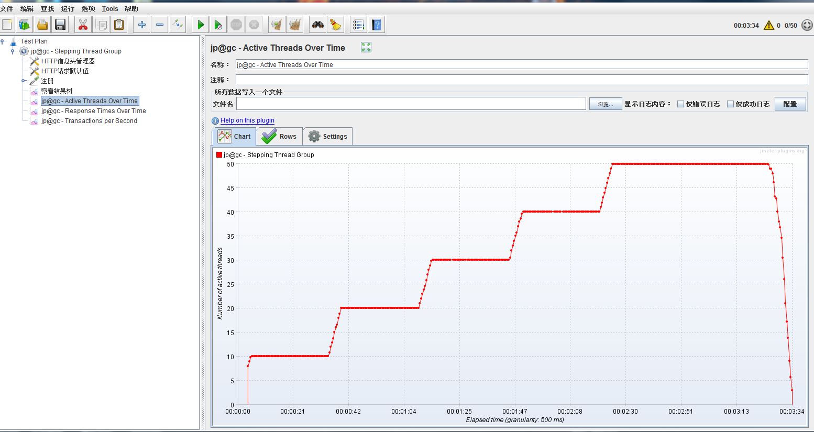Viewport: 814px width, 432px height.
Task: Maximize the graph with the green expand icon
Action: [x=366, y=47]
